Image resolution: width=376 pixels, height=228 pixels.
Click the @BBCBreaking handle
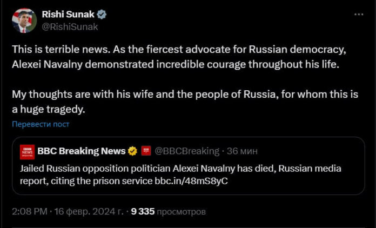pyautogui.click(x=187, y=151)
